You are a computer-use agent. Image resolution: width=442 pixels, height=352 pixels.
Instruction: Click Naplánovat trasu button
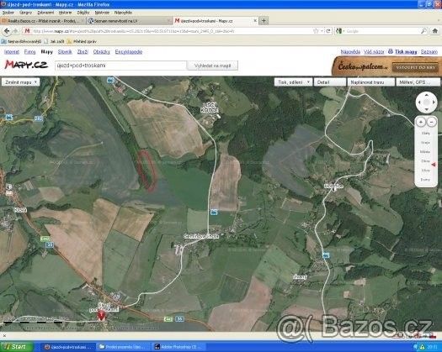point(371,82)
